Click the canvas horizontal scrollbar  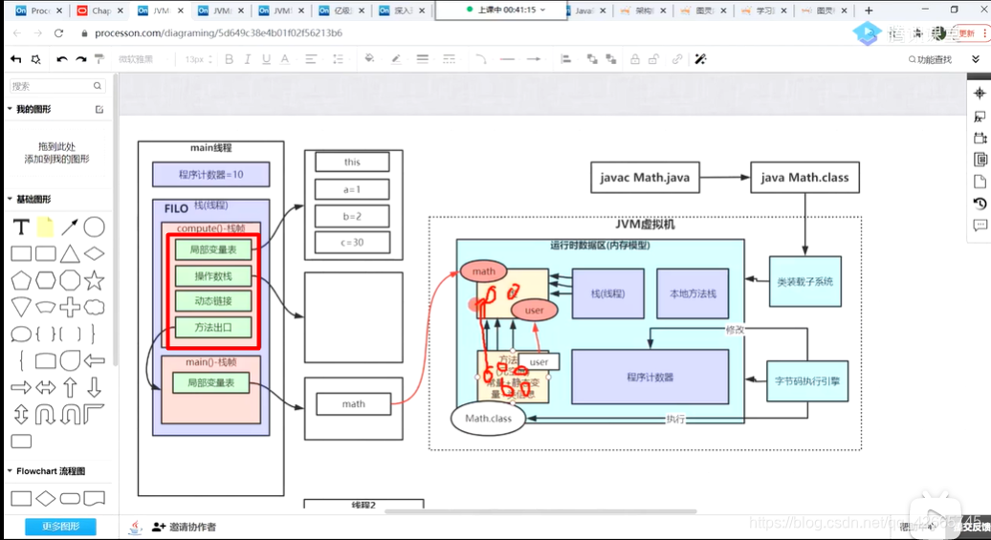(540, 511)
